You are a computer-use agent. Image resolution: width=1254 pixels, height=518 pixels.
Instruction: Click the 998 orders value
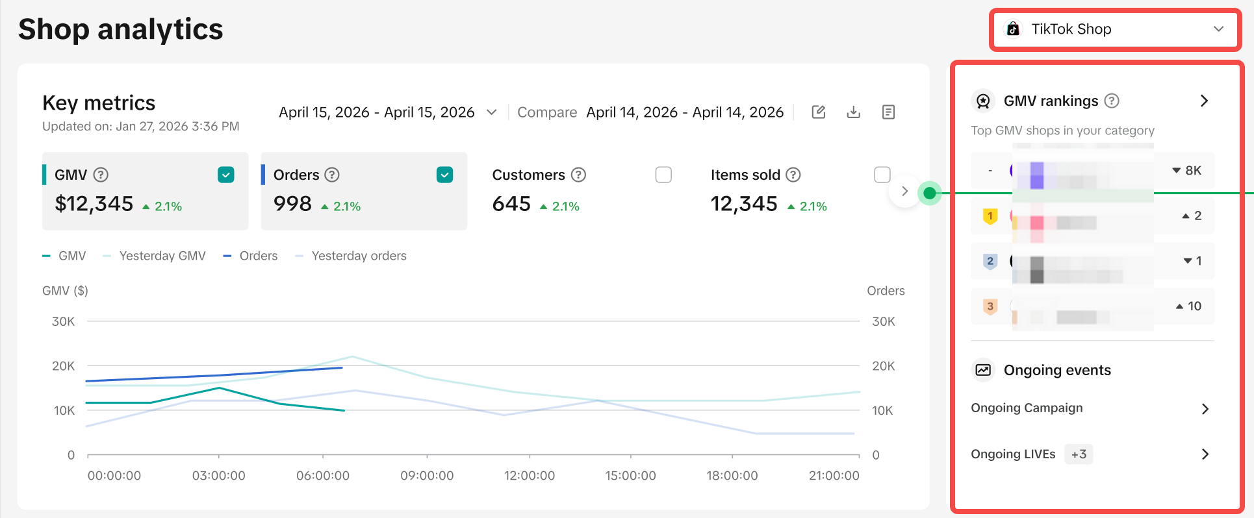[292, 204]
